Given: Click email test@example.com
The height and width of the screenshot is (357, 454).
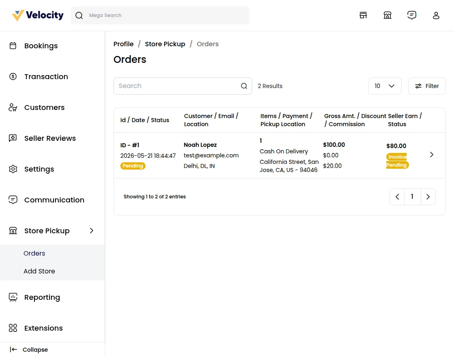Looking at the screenshot, I should click(211, 155).
